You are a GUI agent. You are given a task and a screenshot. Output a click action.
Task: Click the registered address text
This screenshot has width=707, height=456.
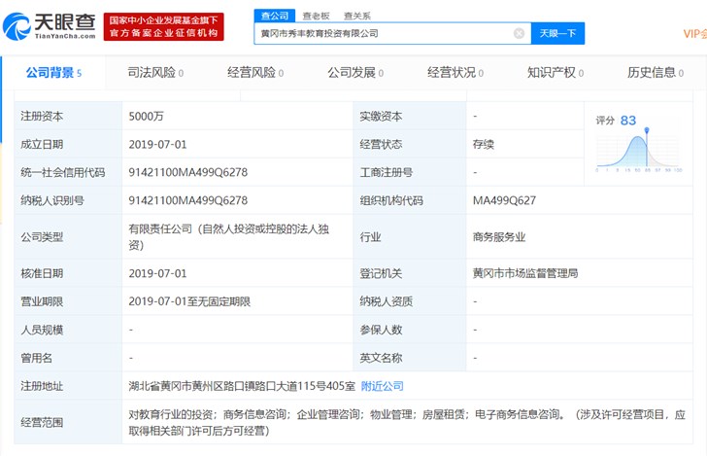point(242,386)
